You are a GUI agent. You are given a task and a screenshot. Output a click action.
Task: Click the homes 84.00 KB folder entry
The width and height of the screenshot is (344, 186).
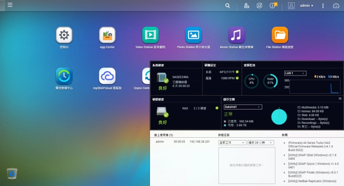point(311,111)
